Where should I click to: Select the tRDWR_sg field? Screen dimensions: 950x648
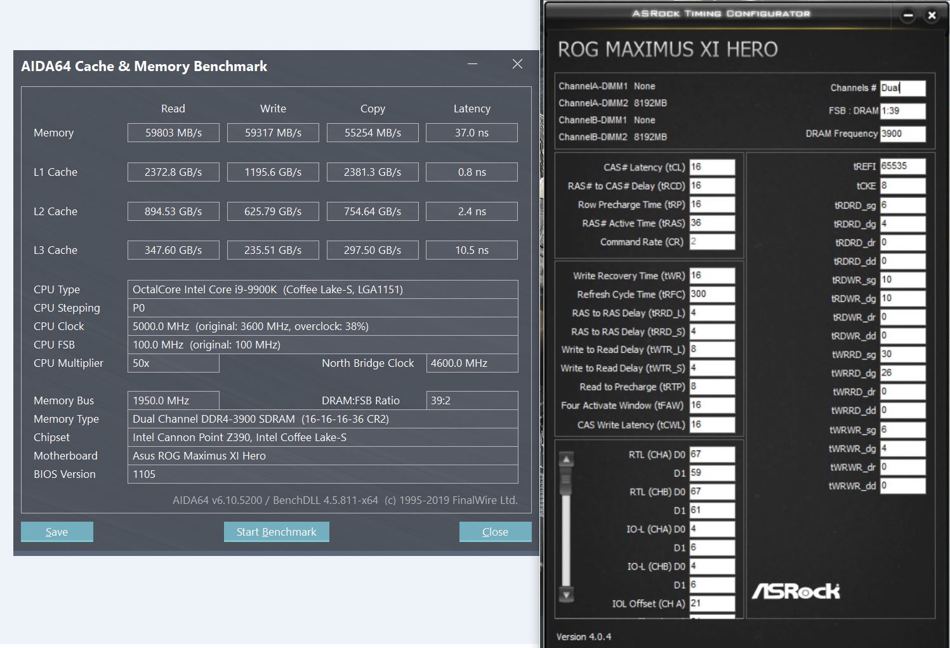902,280
